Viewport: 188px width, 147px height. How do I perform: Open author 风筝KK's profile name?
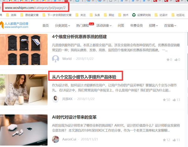(67, 99)
